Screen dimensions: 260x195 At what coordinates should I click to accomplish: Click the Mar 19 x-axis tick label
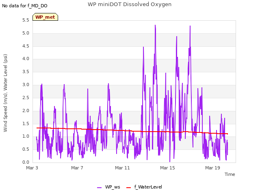(212, 168)
